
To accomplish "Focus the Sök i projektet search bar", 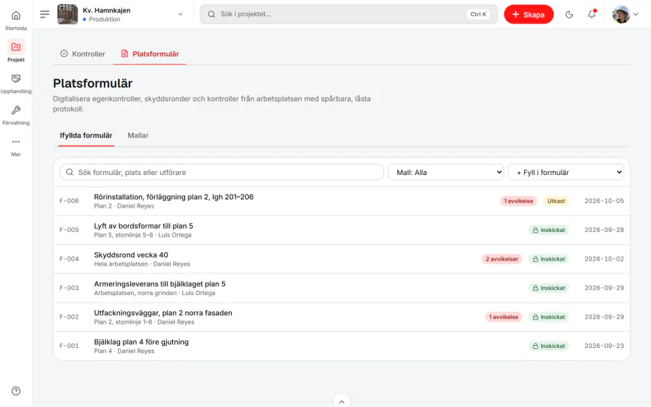I will point(349,14).
